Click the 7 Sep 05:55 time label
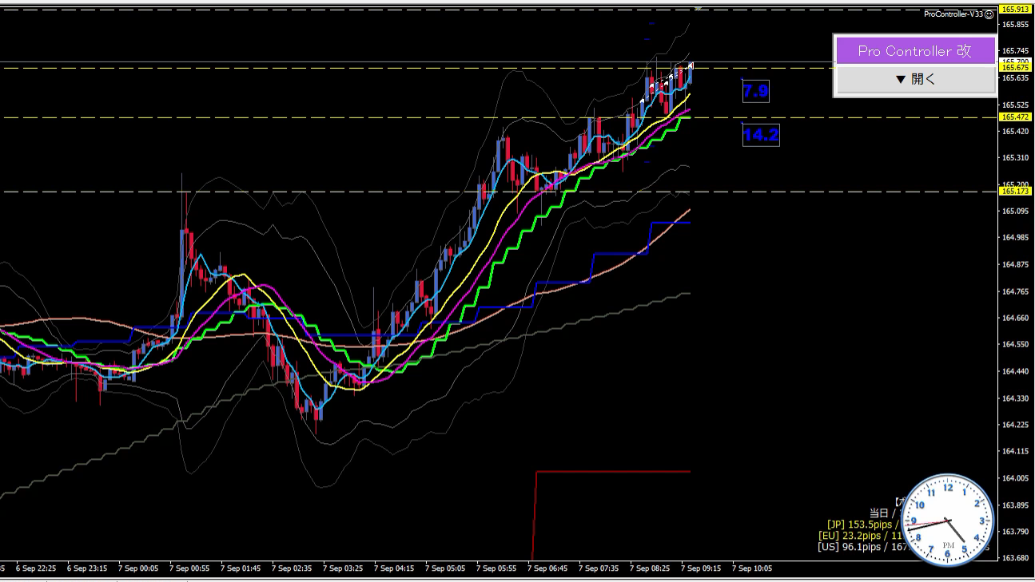Viewport: 1035px width, 582px height. tap(496, 568)
